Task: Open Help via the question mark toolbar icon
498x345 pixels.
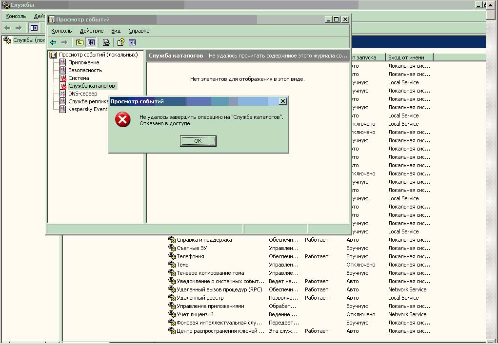Action: pos(120,42)
